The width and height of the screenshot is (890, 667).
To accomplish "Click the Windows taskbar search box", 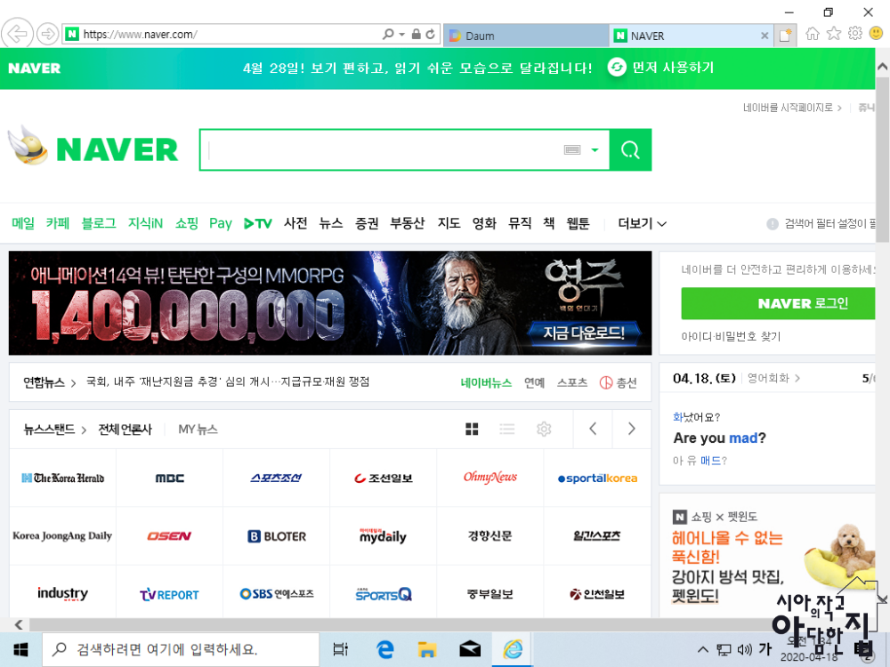I will click(x=181, y=649).
